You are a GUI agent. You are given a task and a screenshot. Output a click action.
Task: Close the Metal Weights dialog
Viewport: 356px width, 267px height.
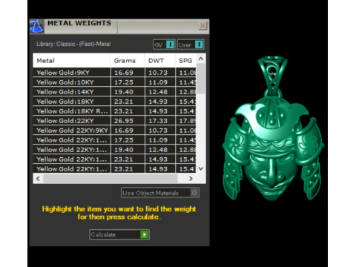click(202, 26)
